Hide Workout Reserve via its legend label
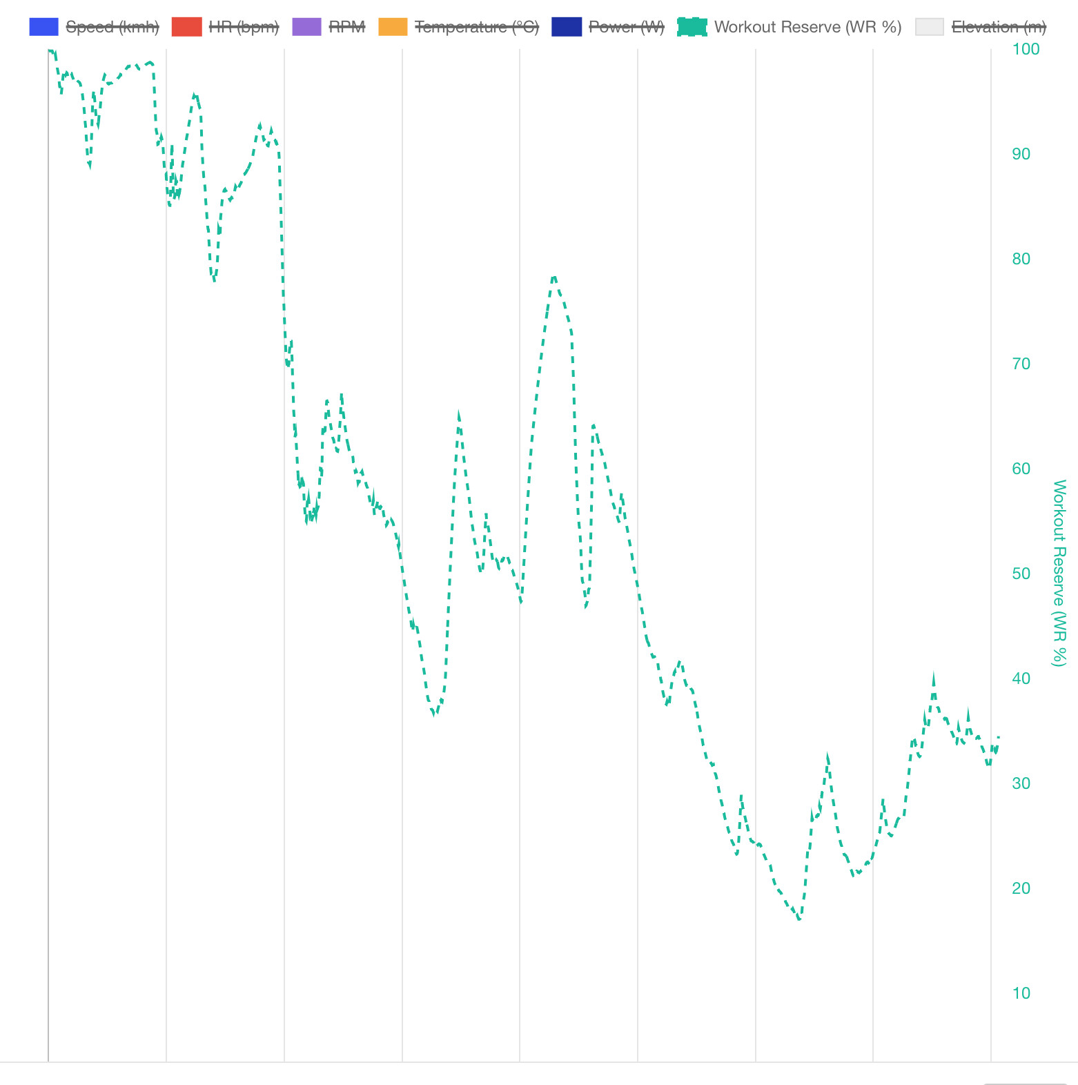Viewport: 1078px width, 1085px height. [807, 27]
